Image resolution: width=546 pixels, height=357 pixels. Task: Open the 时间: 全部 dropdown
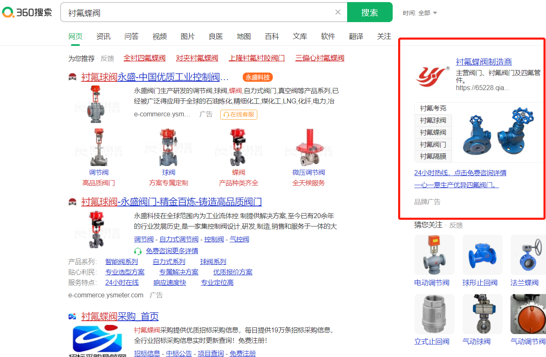coord(420,13)
